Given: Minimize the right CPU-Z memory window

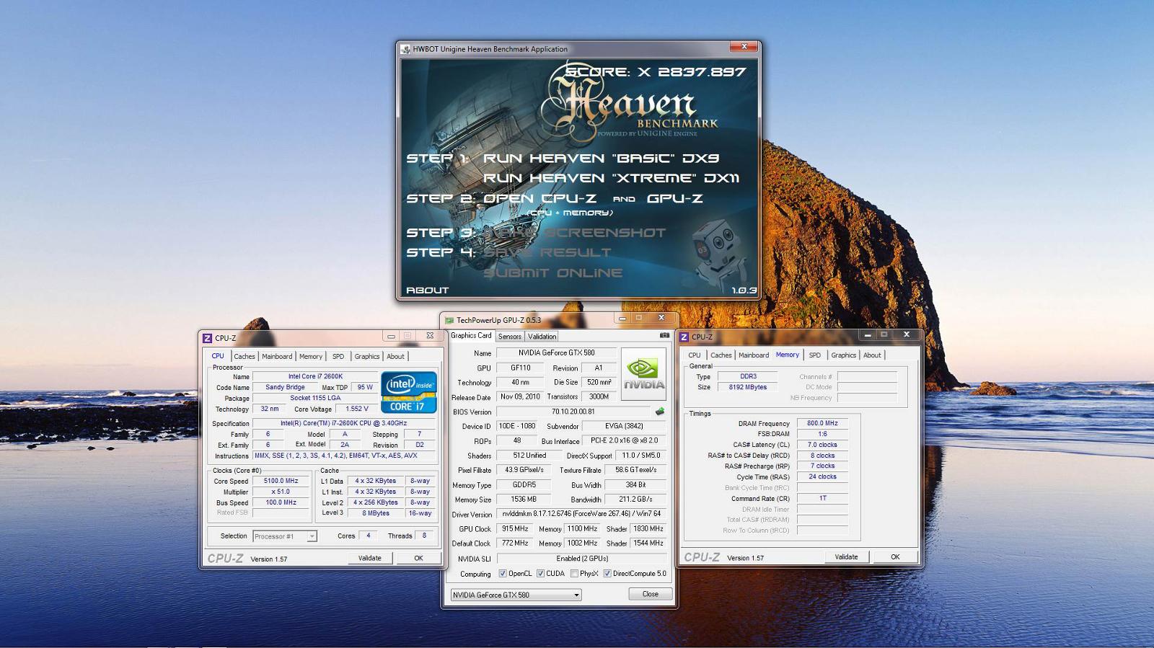Looking at the screenshot, I should (868, 334).
